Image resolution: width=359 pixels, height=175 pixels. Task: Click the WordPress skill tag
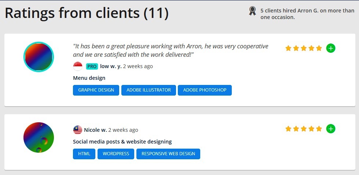(x=116, y=154)
